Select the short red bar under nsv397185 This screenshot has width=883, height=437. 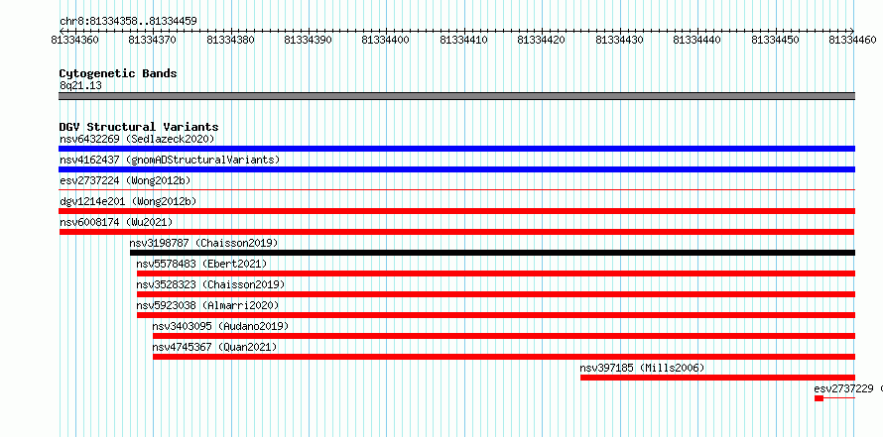pos(717,378)
